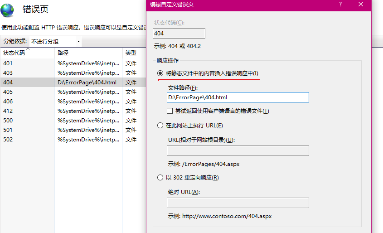Click the 文件 type cell in the 502 row
Image resolution: width=383 pixels, height=233 pixels.
[x=131, y=140]
